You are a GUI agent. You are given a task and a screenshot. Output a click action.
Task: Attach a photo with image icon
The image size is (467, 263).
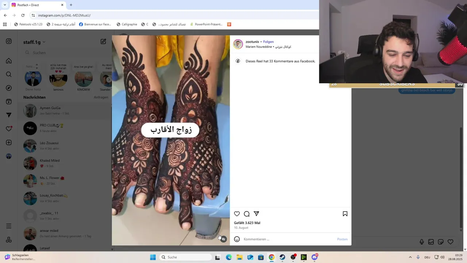[431, 242]
